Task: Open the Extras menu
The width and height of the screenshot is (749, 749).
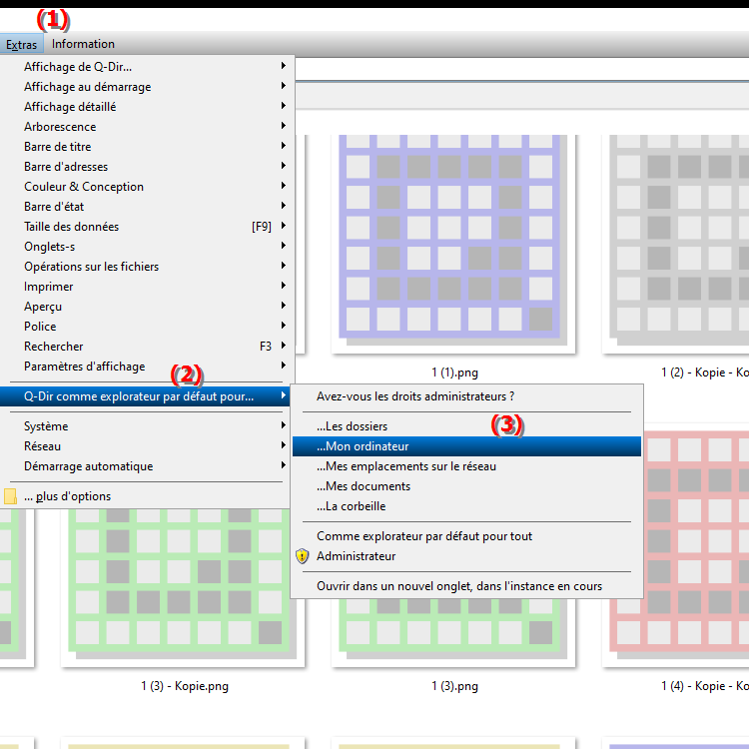Action: (22, 44)
